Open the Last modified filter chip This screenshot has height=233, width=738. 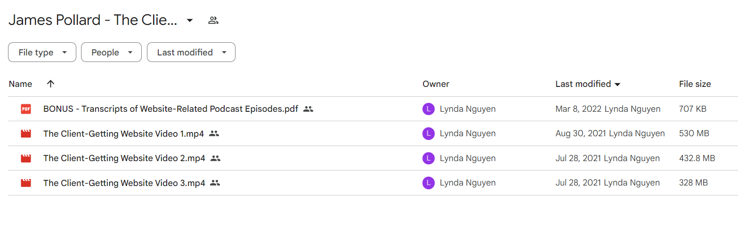point(191,52)
